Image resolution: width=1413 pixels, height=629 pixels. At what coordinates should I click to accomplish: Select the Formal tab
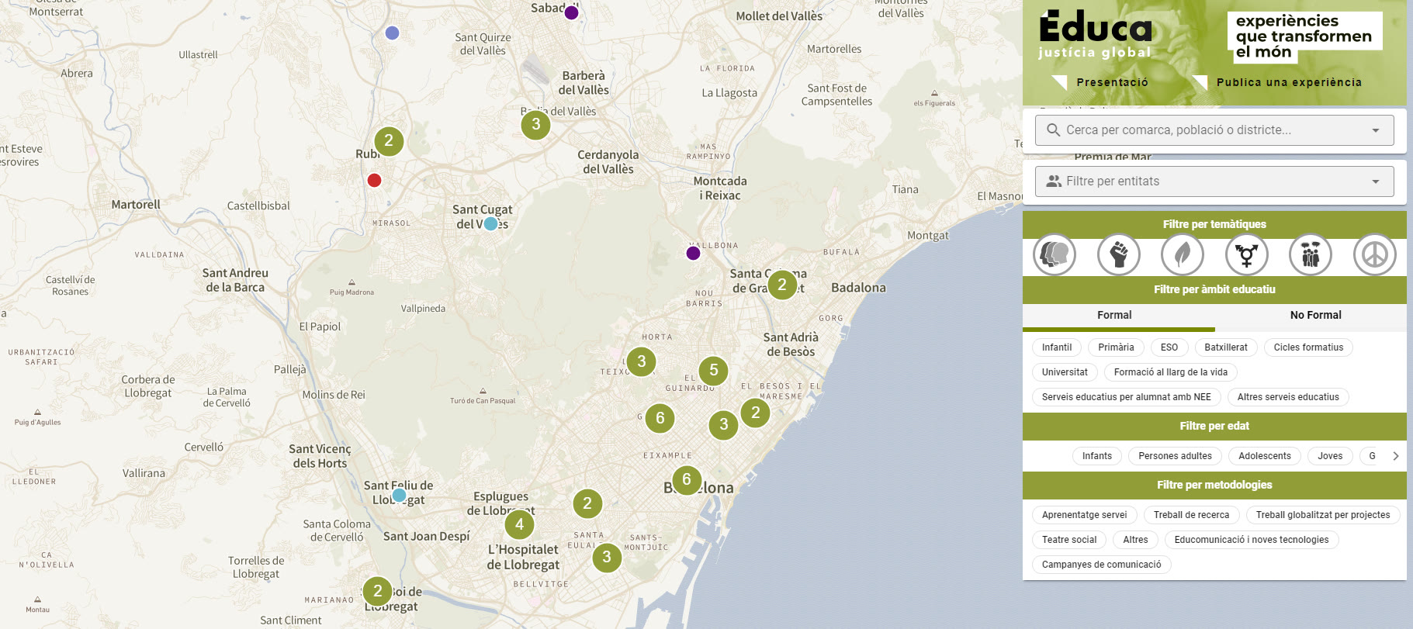click(1114, 315)
